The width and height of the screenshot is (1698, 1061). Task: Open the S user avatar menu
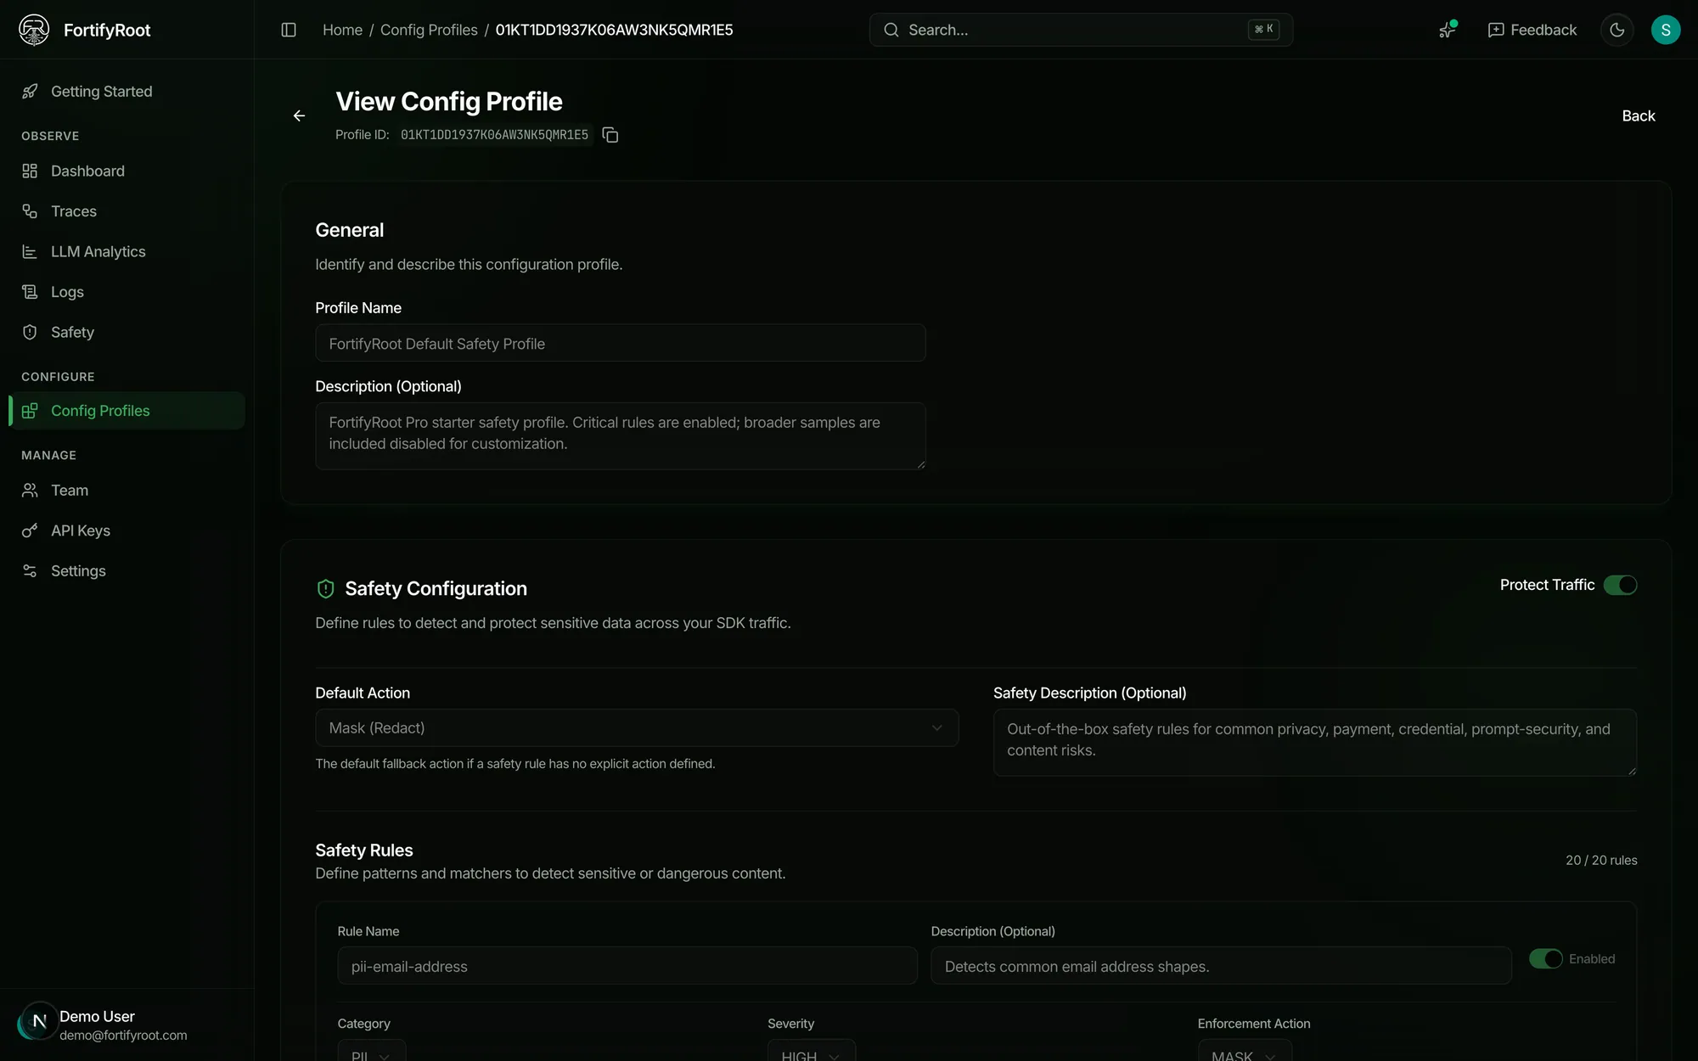[1665, 30]
